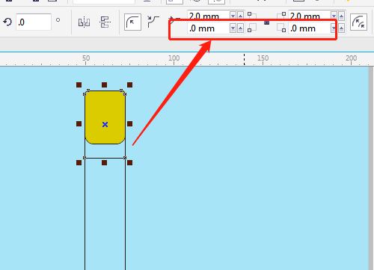Toggle the relative corner scaling button
The width and height of the screenshot is (374, 270).
coord(358,22)
